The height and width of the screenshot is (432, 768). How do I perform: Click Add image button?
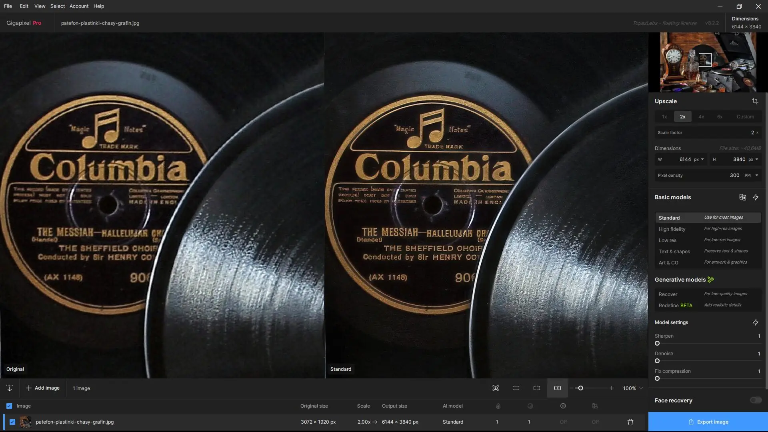(x=43, y=388)
